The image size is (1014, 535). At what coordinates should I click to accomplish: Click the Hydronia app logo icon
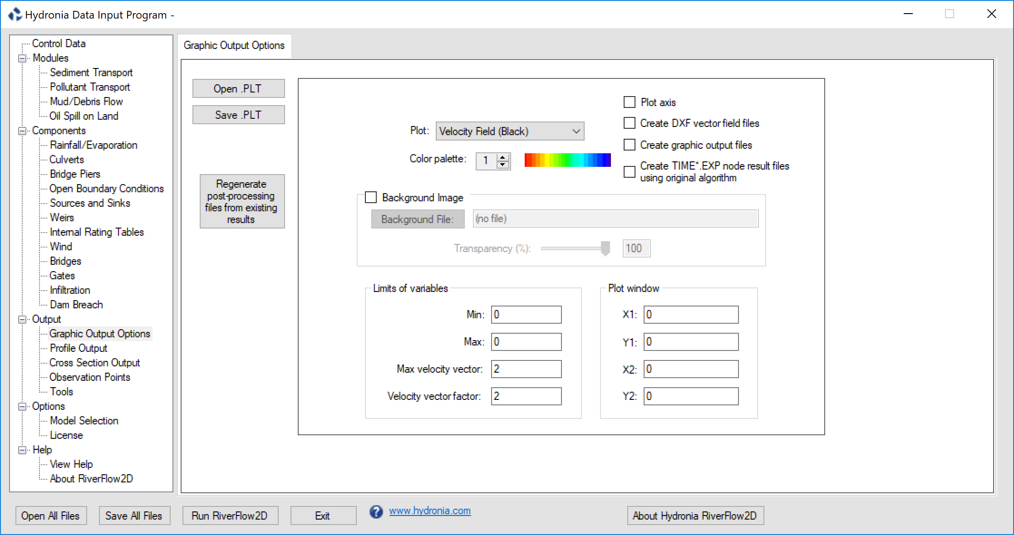tap(15, 15)
